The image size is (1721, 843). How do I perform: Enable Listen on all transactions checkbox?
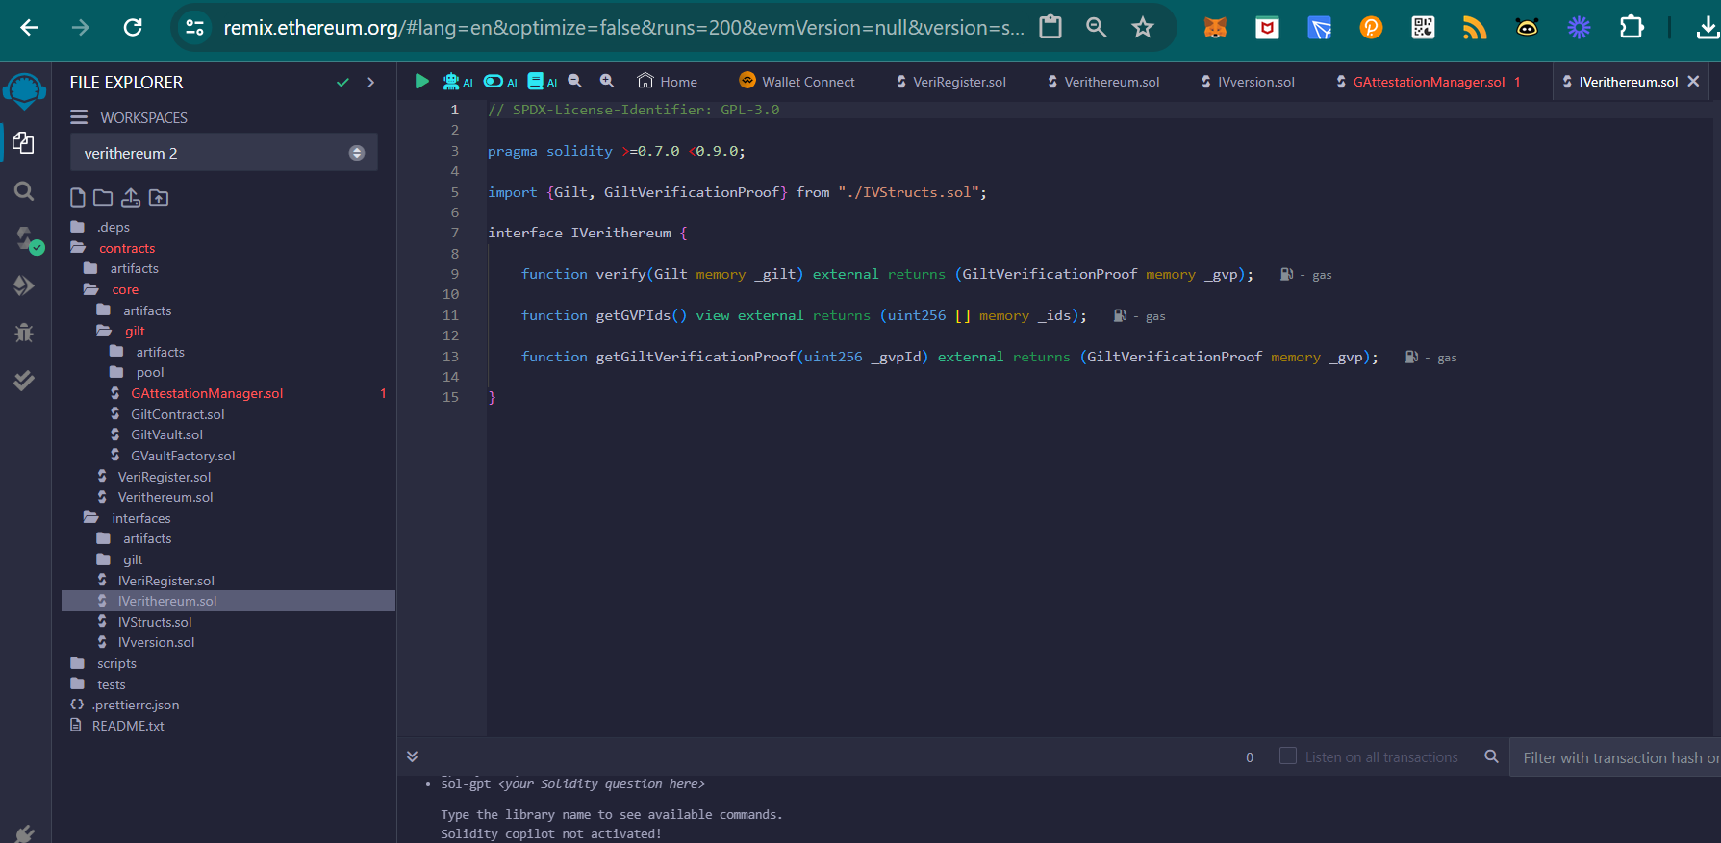point(1287,756)
